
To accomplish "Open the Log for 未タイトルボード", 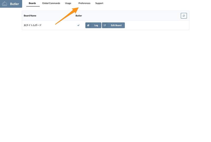I will 93,25.
